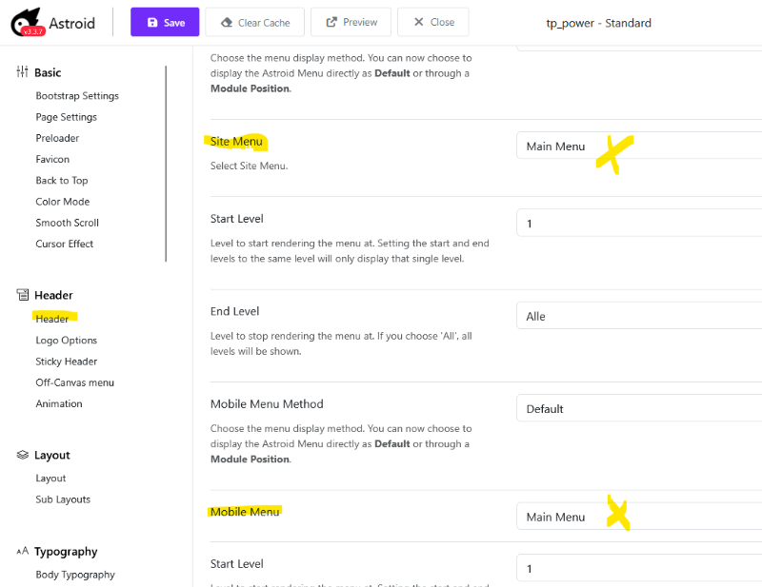762x587 pixels.
Task: Click the Layout section layers icon
Action: (23, 455)
